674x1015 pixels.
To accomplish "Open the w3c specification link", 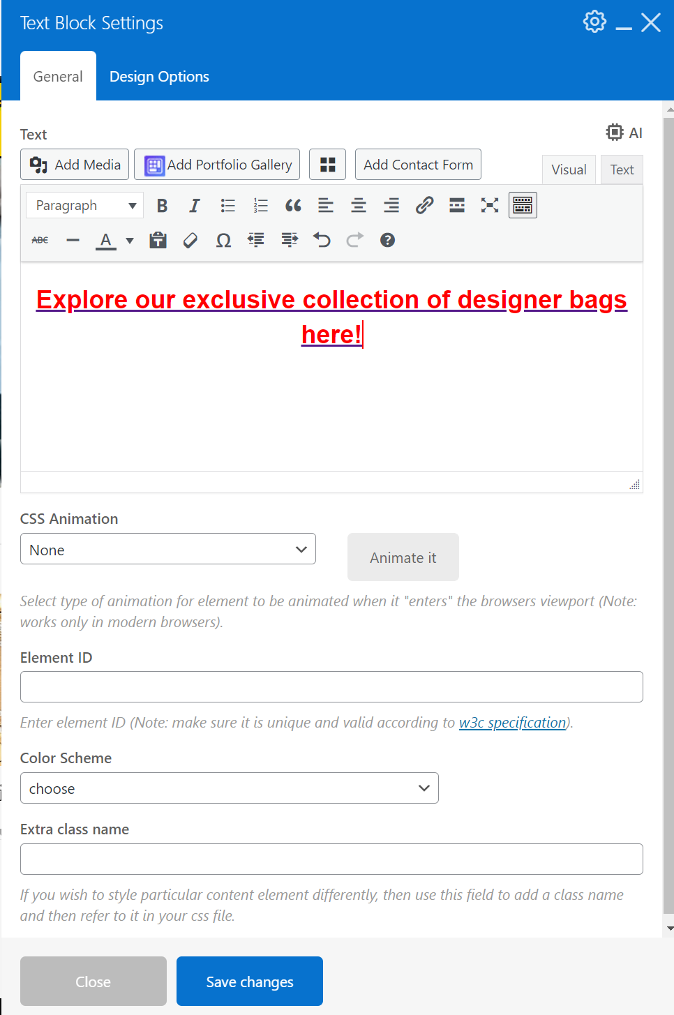I will coord(512,723).
